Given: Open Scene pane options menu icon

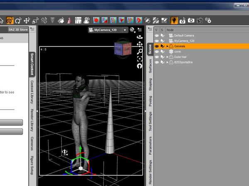Looking at the screenshot, I should (150, 29).
